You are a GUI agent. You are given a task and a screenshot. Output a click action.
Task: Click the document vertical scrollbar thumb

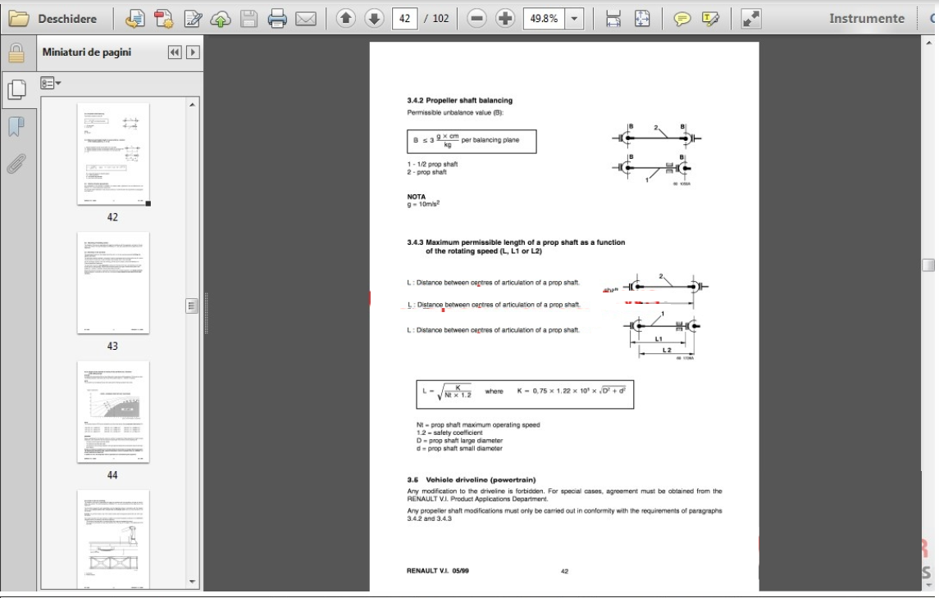pyautogui.click(x=928, y=265)
